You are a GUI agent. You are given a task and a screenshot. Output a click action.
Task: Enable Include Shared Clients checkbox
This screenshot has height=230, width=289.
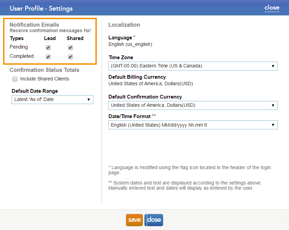(x=15, y=79)
